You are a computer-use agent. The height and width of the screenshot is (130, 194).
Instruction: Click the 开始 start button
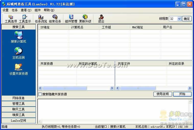click(182, 94)
